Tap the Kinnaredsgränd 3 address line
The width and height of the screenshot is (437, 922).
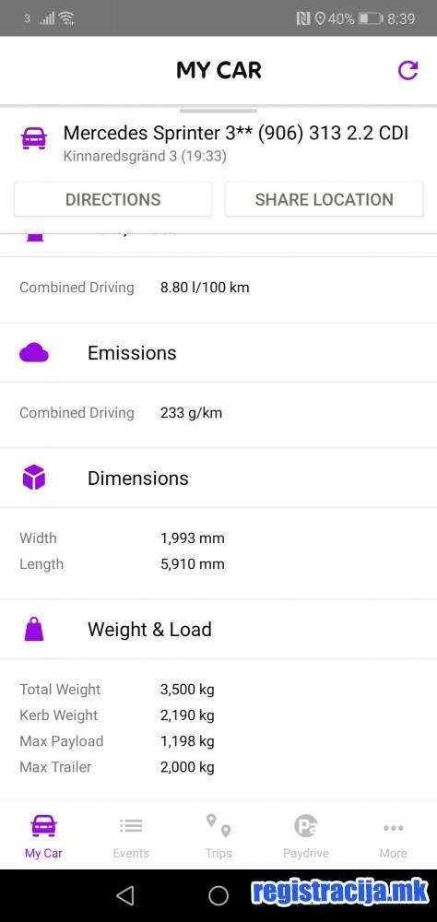145,157
